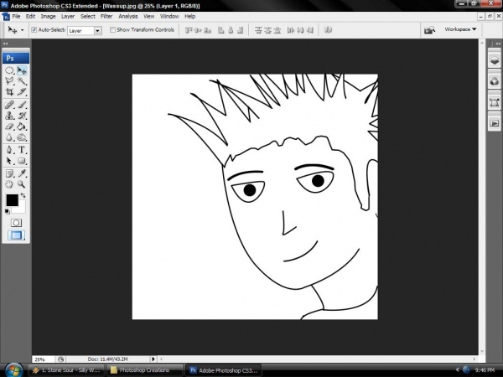
Task: Select the Zoom tool
Action: (22, 184)
